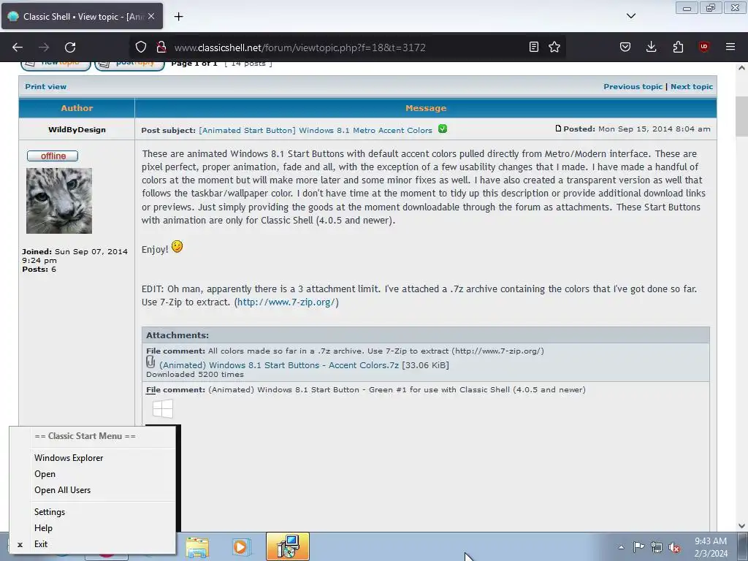Click the scrollbar down arrow

[742, 526]
